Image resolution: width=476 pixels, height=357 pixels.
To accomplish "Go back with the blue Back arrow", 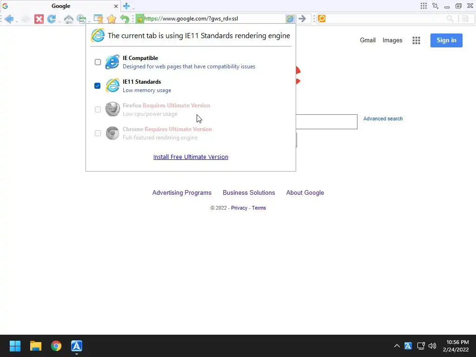I will click(x=9, y=19).
